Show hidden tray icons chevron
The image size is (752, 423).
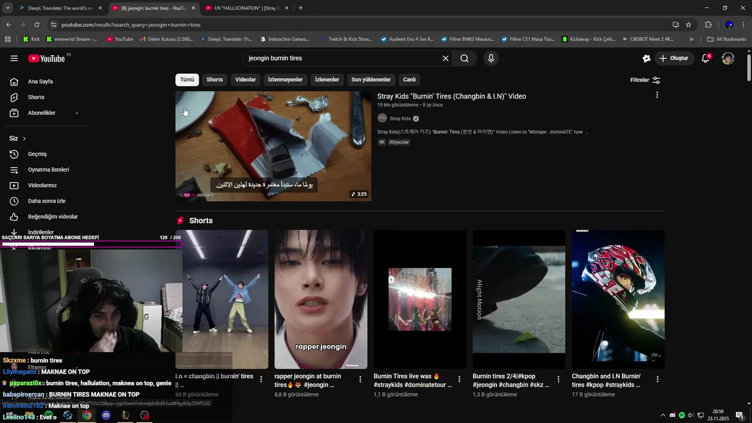click(x=663, y=415)
